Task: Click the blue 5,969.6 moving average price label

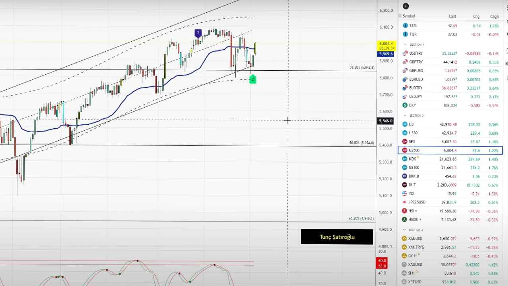Action: point(386,54)
